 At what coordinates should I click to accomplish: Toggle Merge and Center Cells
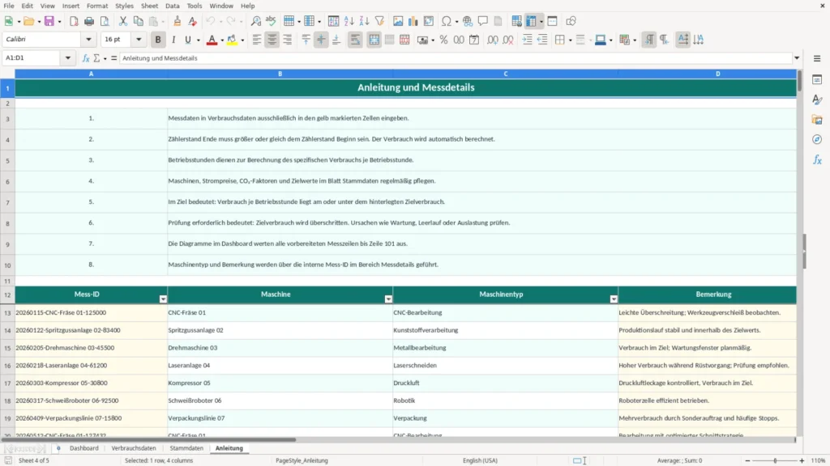(x=374, y=40)
